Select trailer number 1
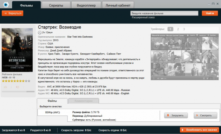 point(170,29)
